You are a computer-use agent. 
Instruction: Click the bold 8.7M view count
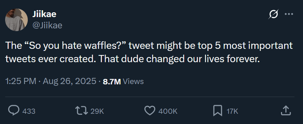(112, 82)
